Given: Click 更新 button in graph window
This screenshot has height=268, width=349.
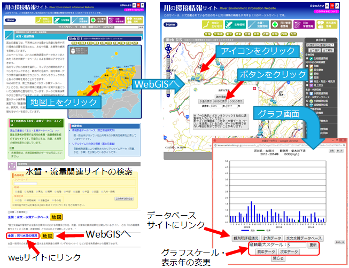Looking at the screenshot, I should click(x=313, y=245).
